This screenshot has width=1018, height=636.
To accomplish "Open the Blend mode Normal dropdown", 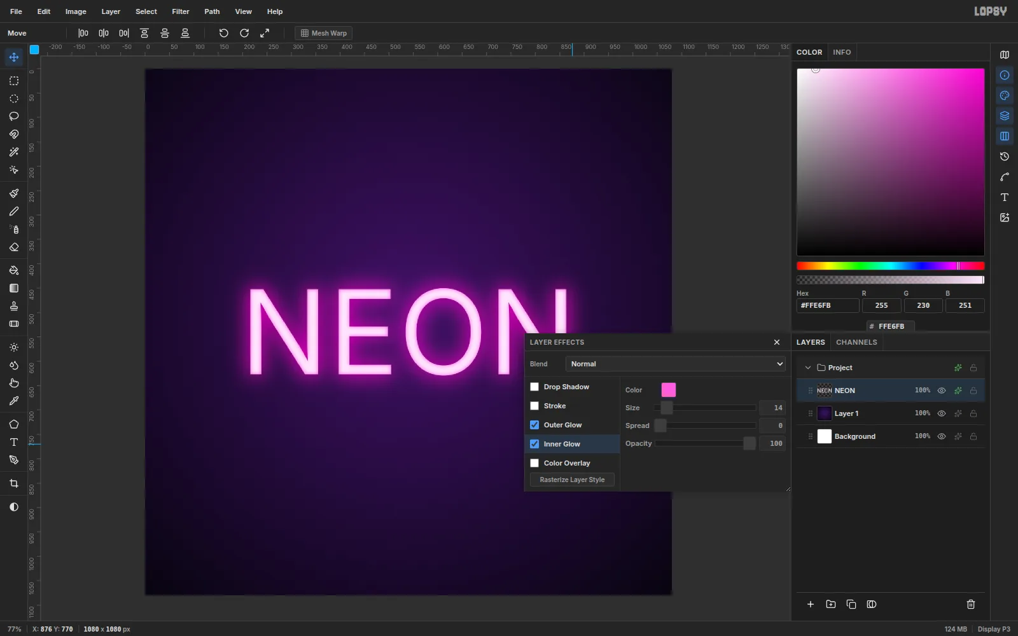I will click(x=676, y=364).
